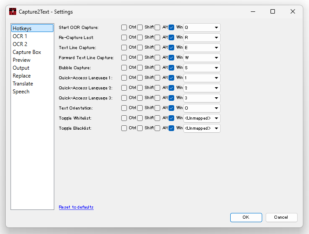The width and height of the screenshot is (309, 234).
Task: Select the Translate settings page
Action: tap(23, 84)
